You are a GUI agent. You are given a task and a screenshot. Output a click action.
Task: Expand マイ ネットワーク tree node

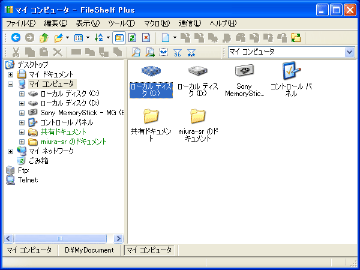pos(10,152)
